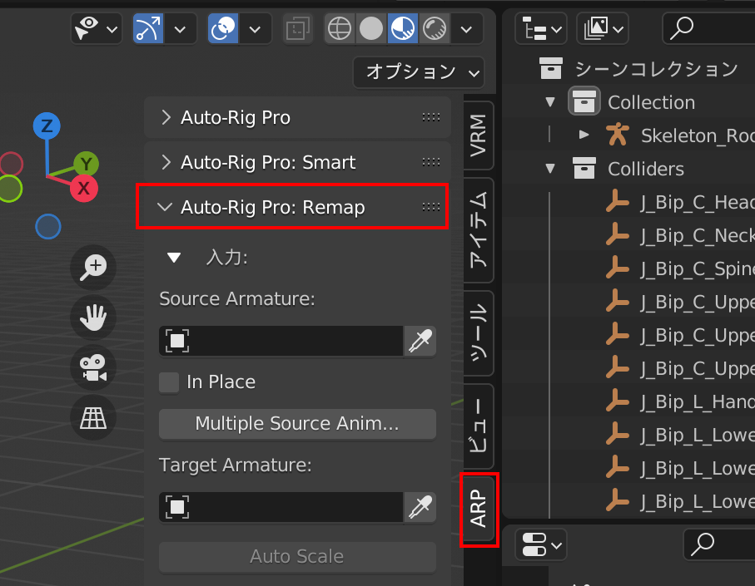
Task: Open the VRM sidebar tab
Action: [x=478, y=135]
